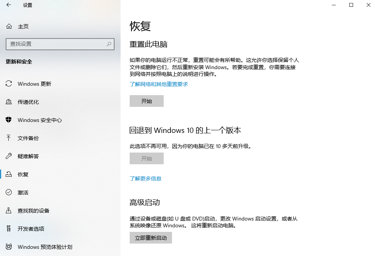Screen dimensions: 375x256
Task: Click the disabled 开始 rollback button
Action: point(147,158)
